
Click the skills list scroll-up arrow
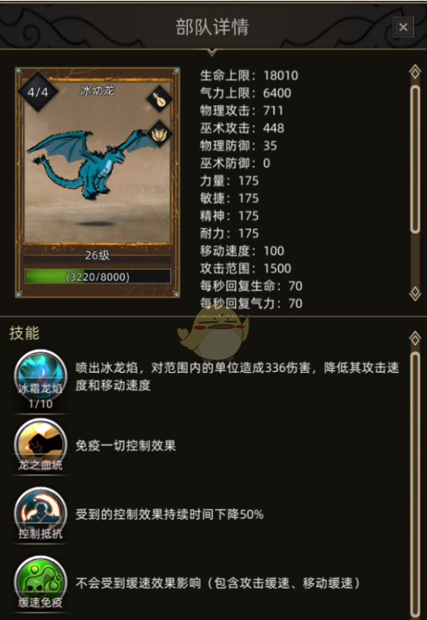click(x=415, y=338)
